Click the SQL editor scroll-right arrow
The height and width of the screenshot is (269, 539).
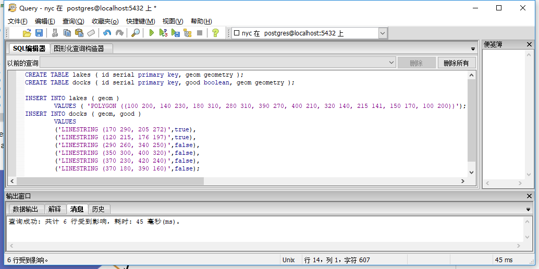tap(463, 181)
